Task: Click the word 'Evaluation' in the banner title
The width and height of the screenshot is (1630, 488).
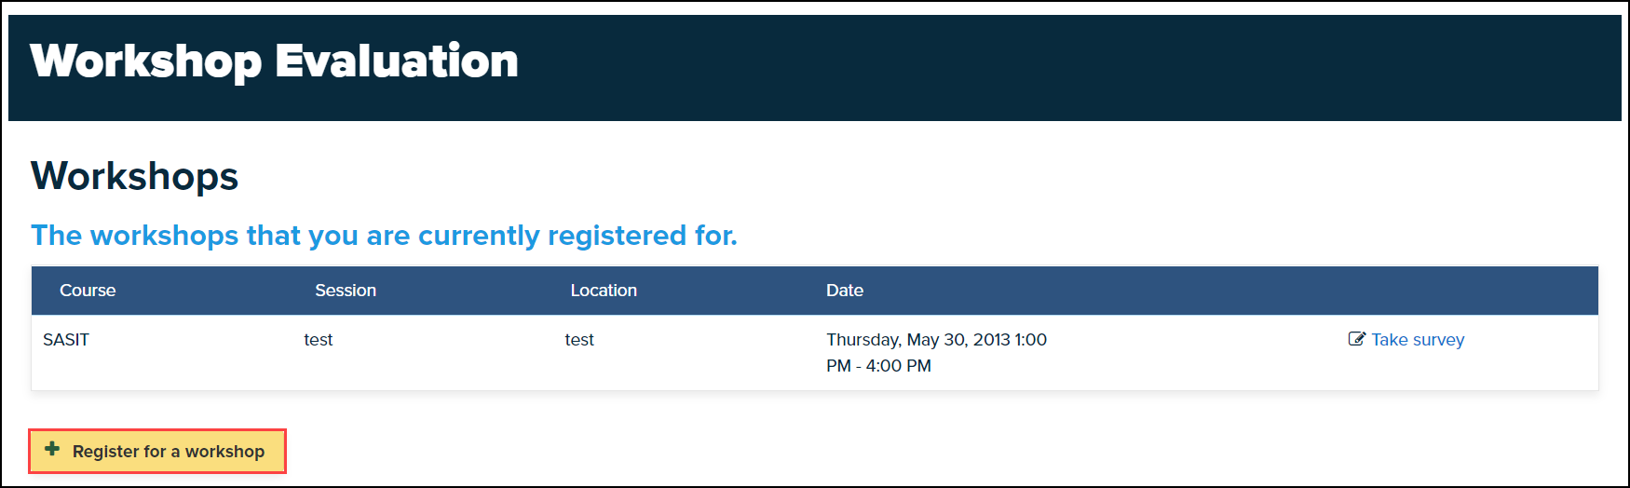Action: pos(397,61)
